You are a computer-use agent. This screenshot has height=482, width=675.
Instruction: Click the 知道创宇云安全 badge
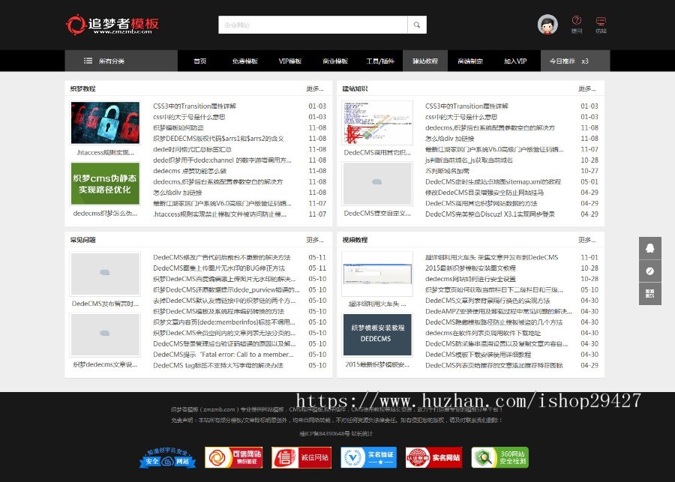[167, 457]
